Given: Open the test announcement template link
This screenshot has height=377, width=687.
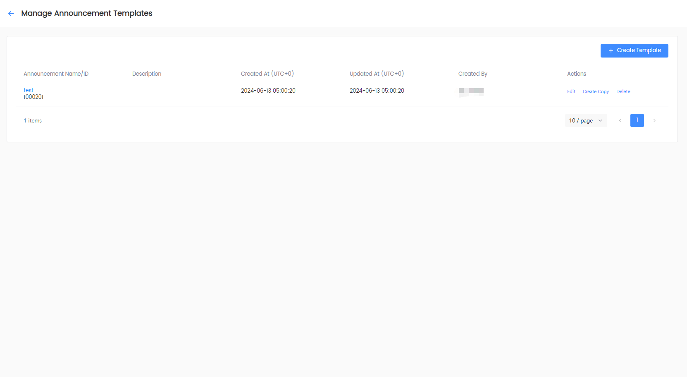Looking at the screenshot, I should [29, 90].
